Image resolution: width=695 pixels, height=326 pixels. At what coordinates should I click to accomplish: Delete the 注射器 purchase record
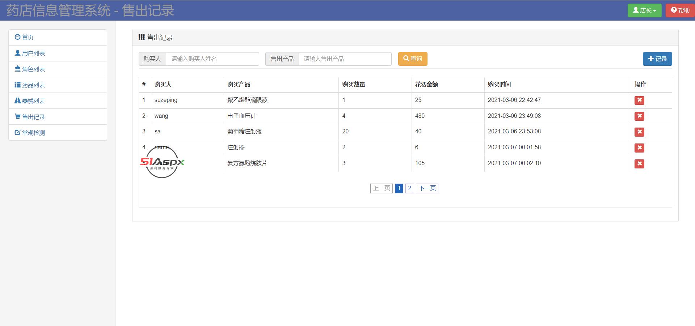639,148
